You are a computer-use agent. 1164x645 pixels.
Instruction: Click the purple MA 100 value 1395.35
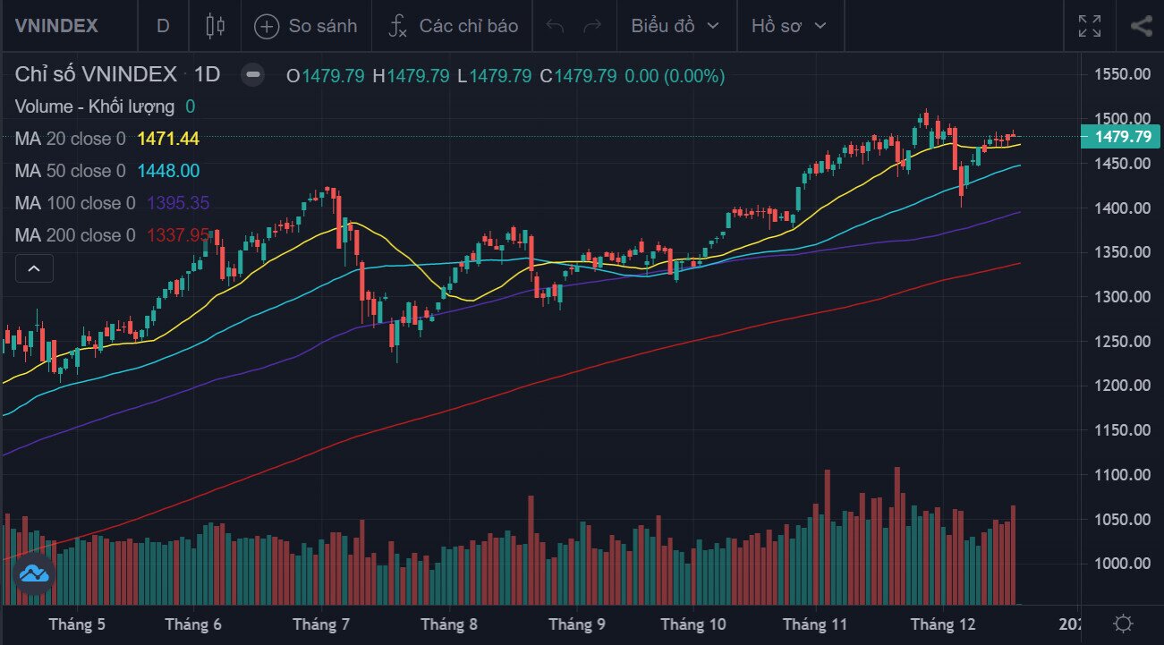(x=178, y=203)
